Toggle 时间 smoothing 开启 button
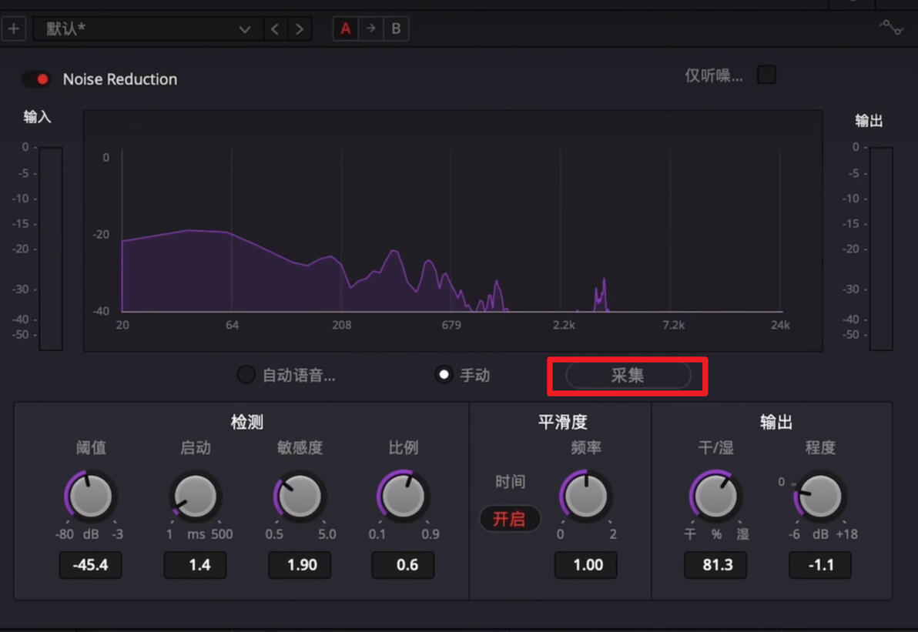 [509, 519]
